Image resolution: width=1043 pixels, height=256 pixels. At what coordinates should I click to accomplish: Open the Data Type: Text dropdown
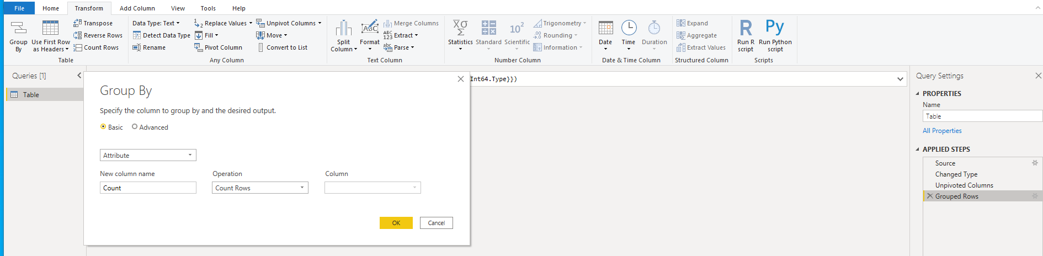(156, 23)
